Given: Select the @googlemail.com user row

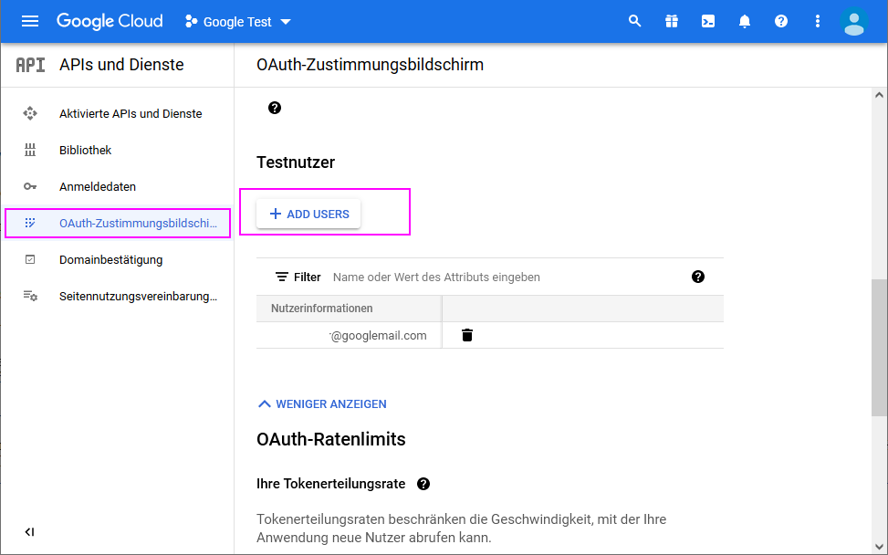Looking at the screenshot, I should [x=490, y=336].
